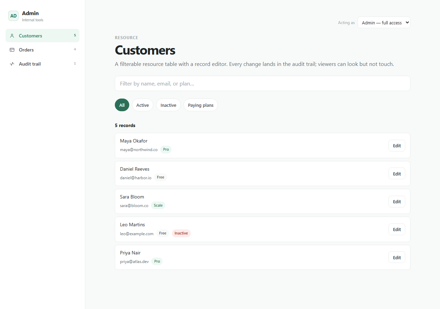Click the Inactive badge on Leo Martins
The image size is (440, 309).
181,233
